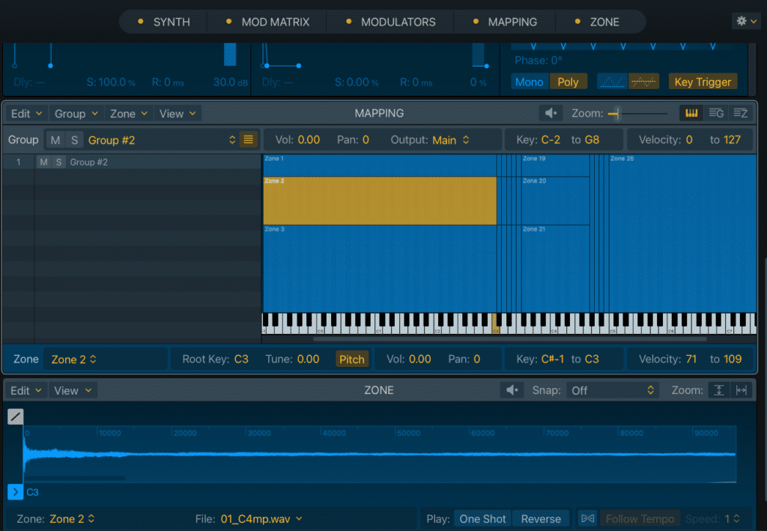Switch from Poly to Mono mode

[530, 81]
